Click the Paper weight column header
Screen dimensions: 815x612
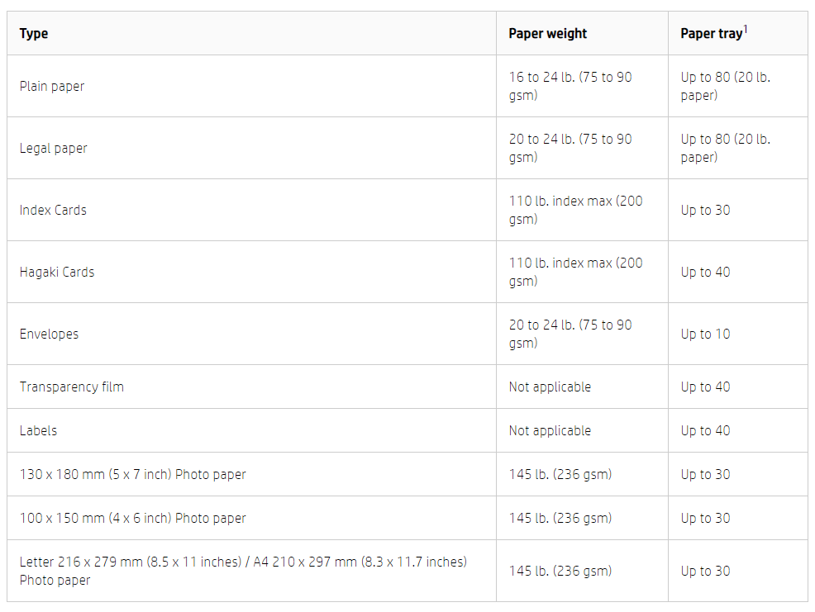point(547,34)
